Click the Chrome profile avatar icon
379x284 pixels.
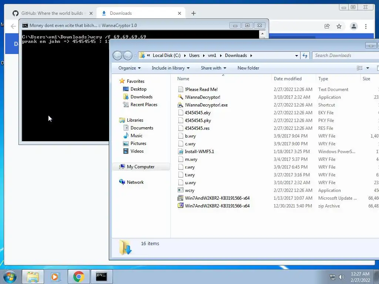click(353, 26)
